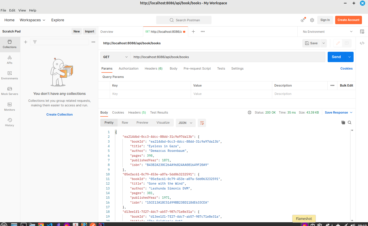The height and width of the screenshot is (226, 368).
Task: Switch response view to Visualize
Action: 163,123
